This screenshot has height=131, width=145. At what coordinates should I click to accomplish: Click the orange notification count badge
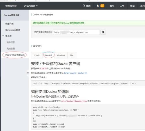tap(102, 6)
